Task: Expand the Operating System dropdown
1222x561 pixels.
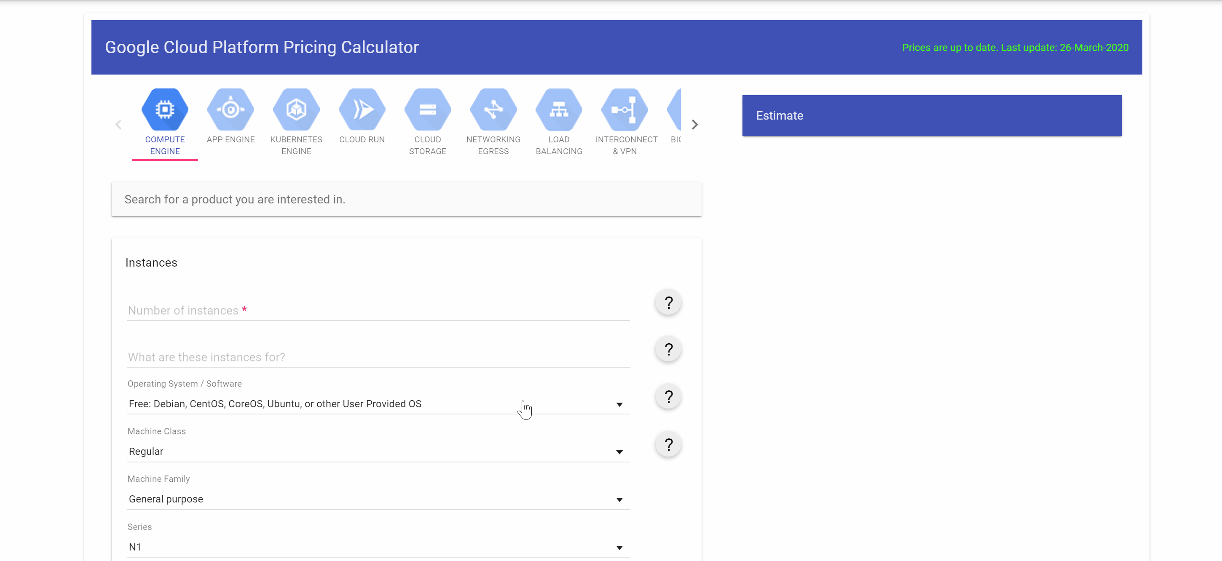Action: pos(619,403)
